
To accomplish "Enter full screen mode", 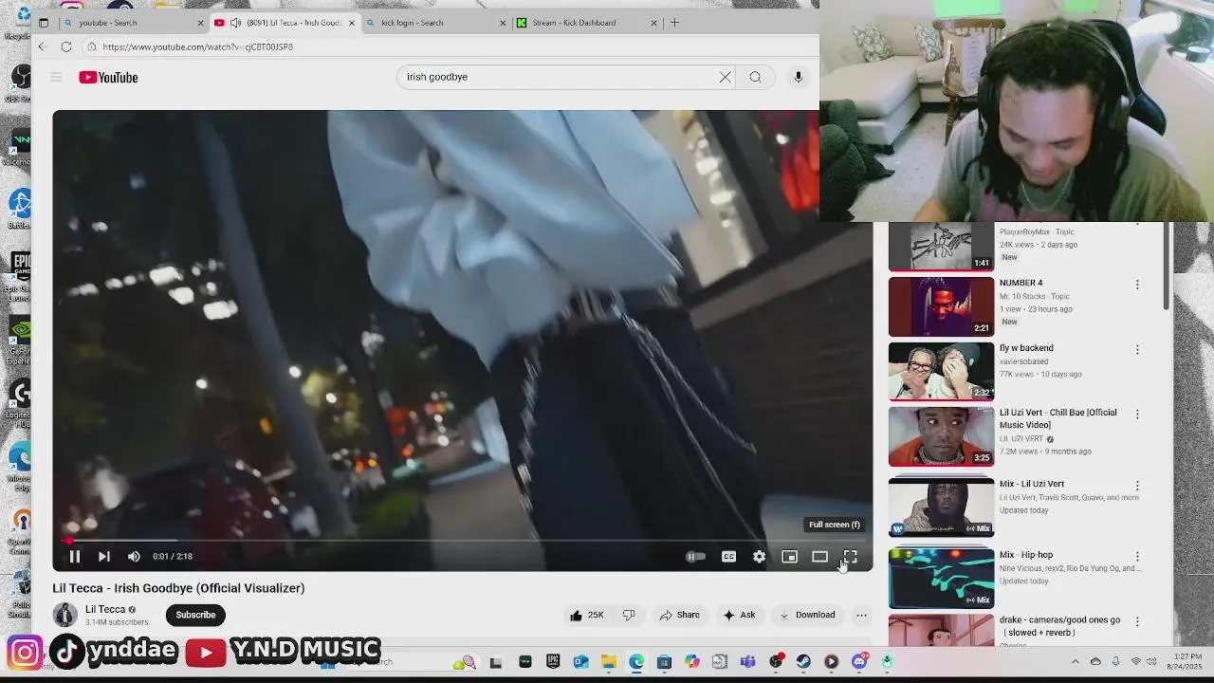I will coord(850,557).
